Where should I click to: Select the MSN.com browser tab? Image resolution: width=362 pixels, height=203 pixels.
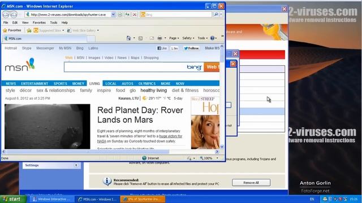tap(44, 39)
